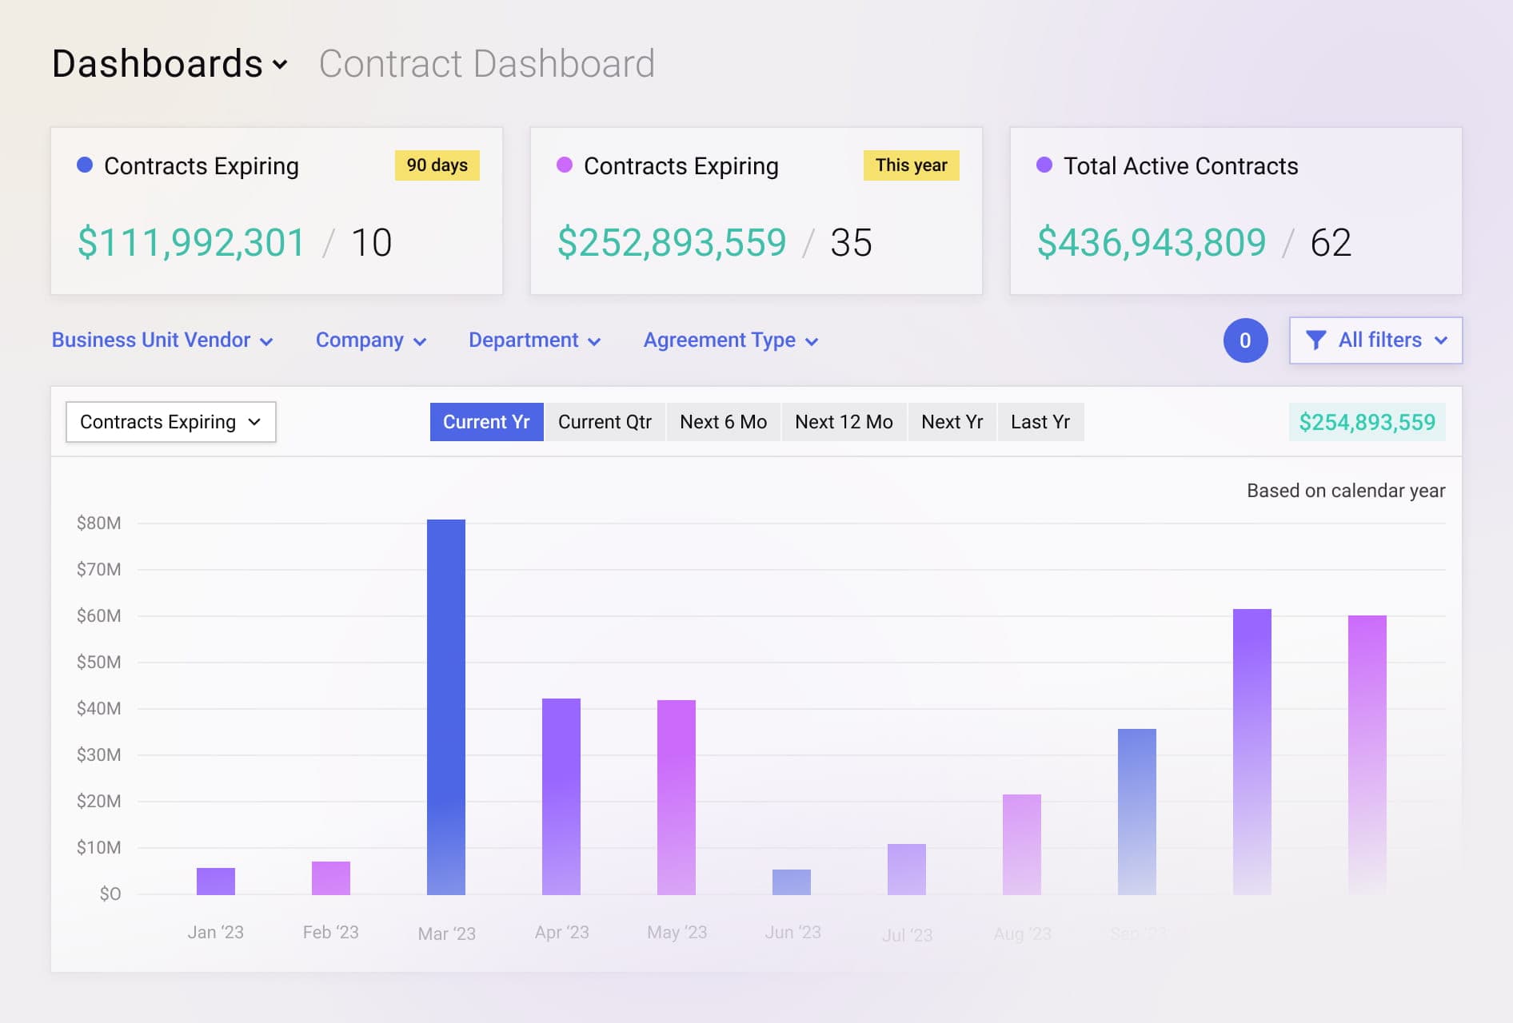The width and height of the screenshot is (1513, 1023).
Task: Click the green total amount $254,893,559 chip
Action: coord(1367,421)
